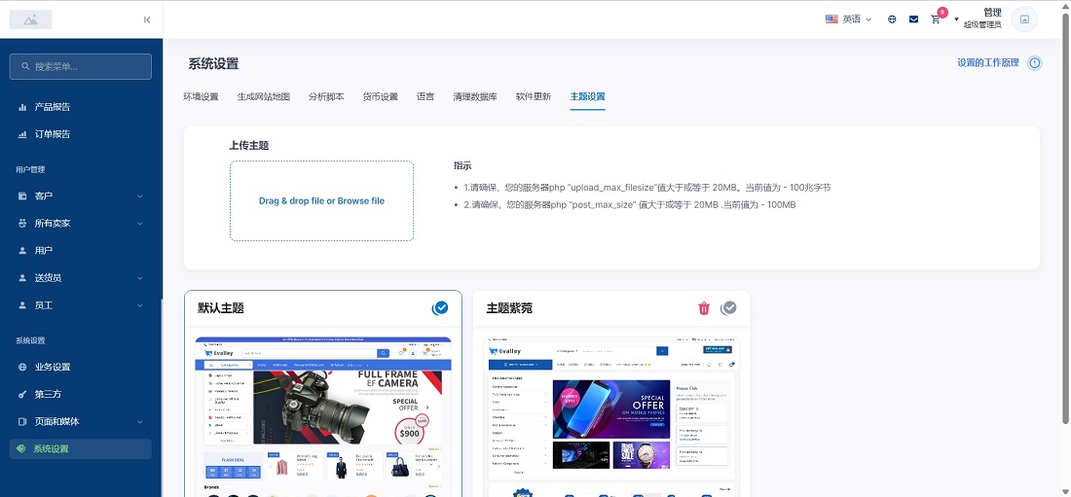Open the 默认主题 preview thumbnail
Image resolution: width=1071 pixels, height=497 pixels.
coord(322,415)
